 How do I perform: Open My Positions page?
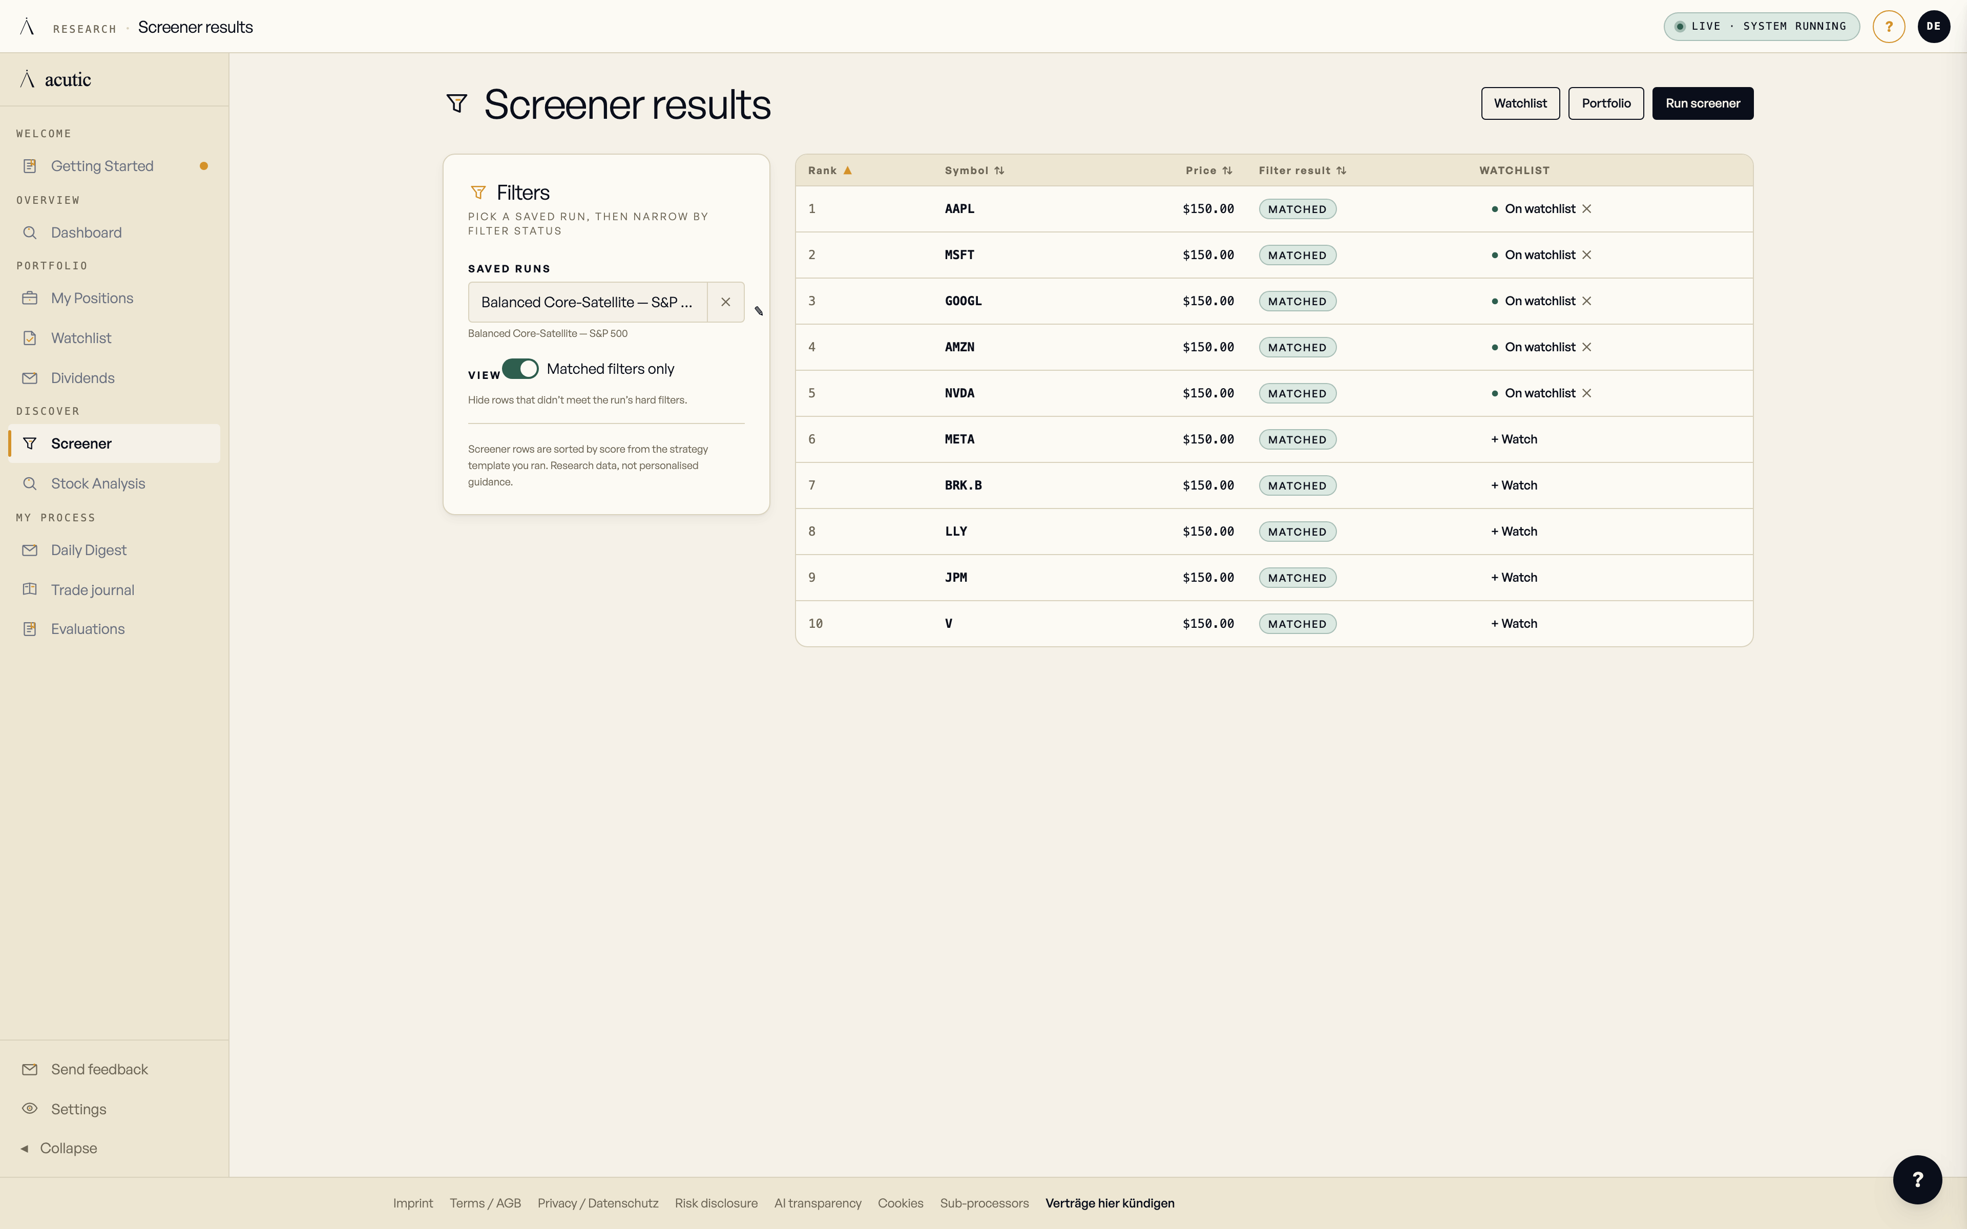pyautogui.click(x=114, y=299)
